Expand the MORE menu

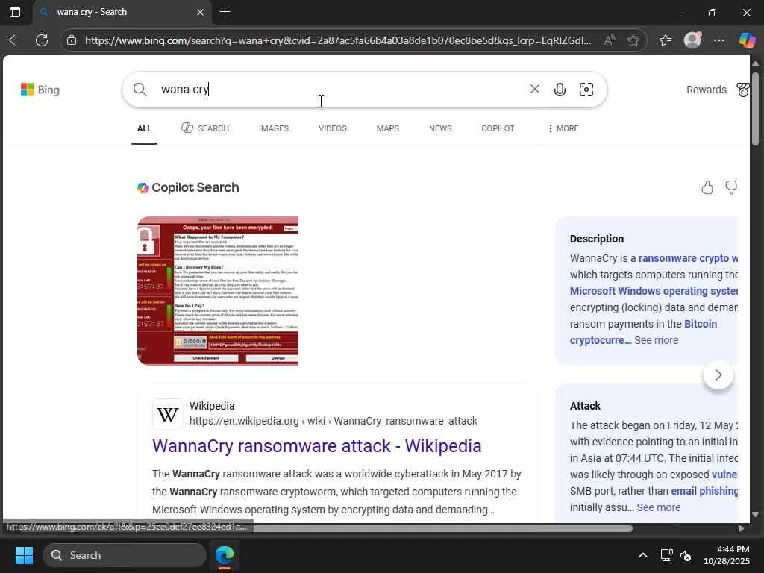(563, 128)
